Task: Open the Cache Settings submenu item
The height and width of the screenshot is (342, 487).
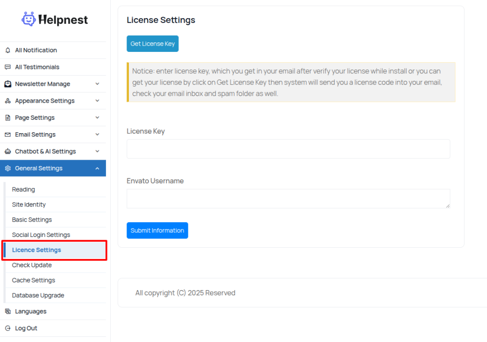Action: click(x=33, y=280)
